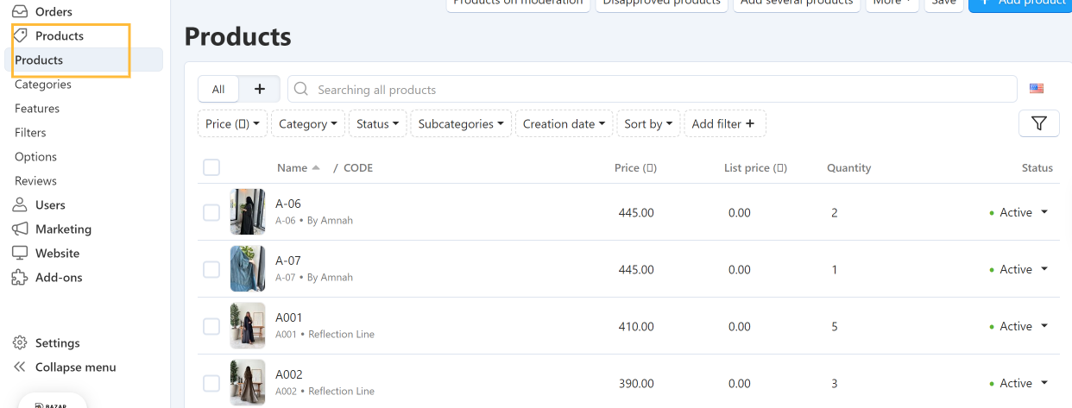Open the A002 product name link
Image resolution: width=1072 pixels, height=408 pixels.
[289, 374]
